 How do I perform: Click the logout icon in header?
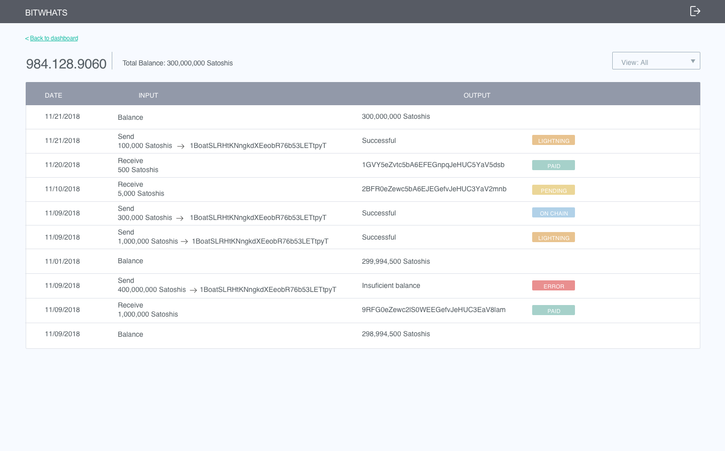[695, 11]
